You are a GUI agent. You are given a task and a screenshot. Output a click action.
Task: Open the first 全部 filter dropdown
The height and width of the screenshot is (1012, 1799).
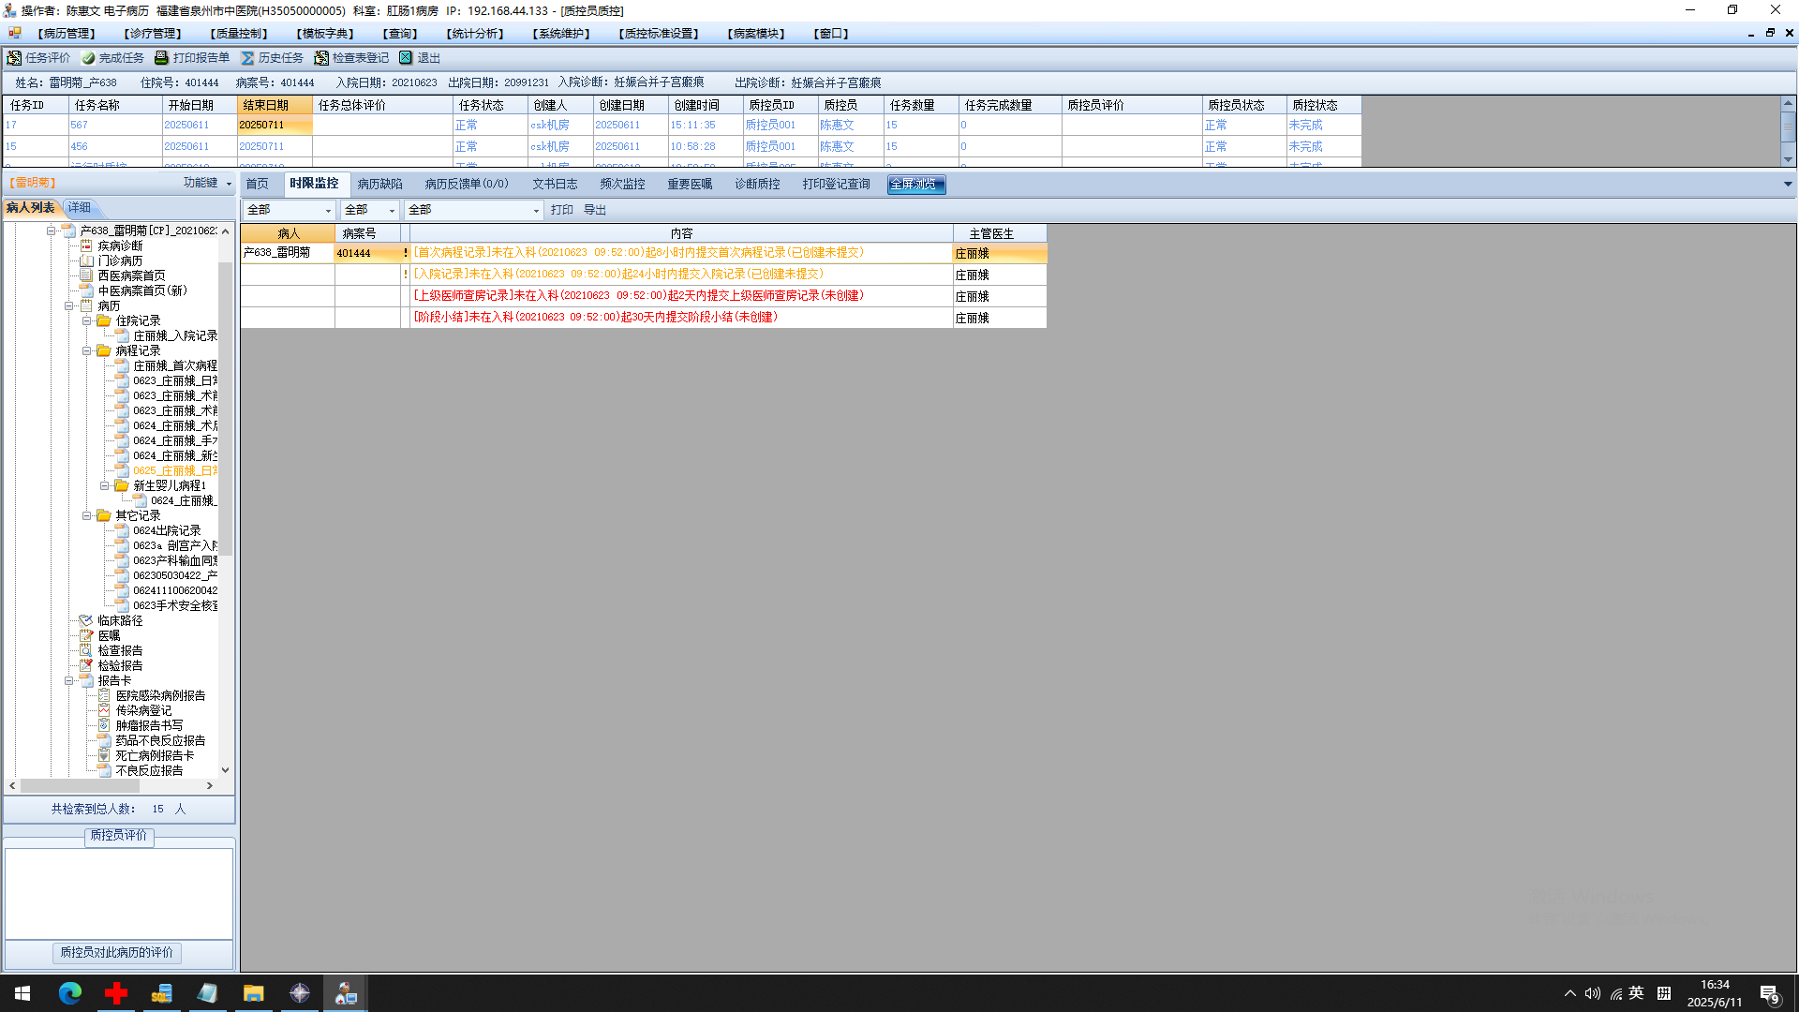(x=328, y=211)
